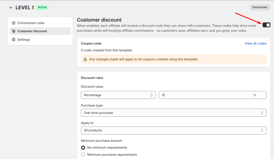Open Settings in the sidebar

click(24, 40)
